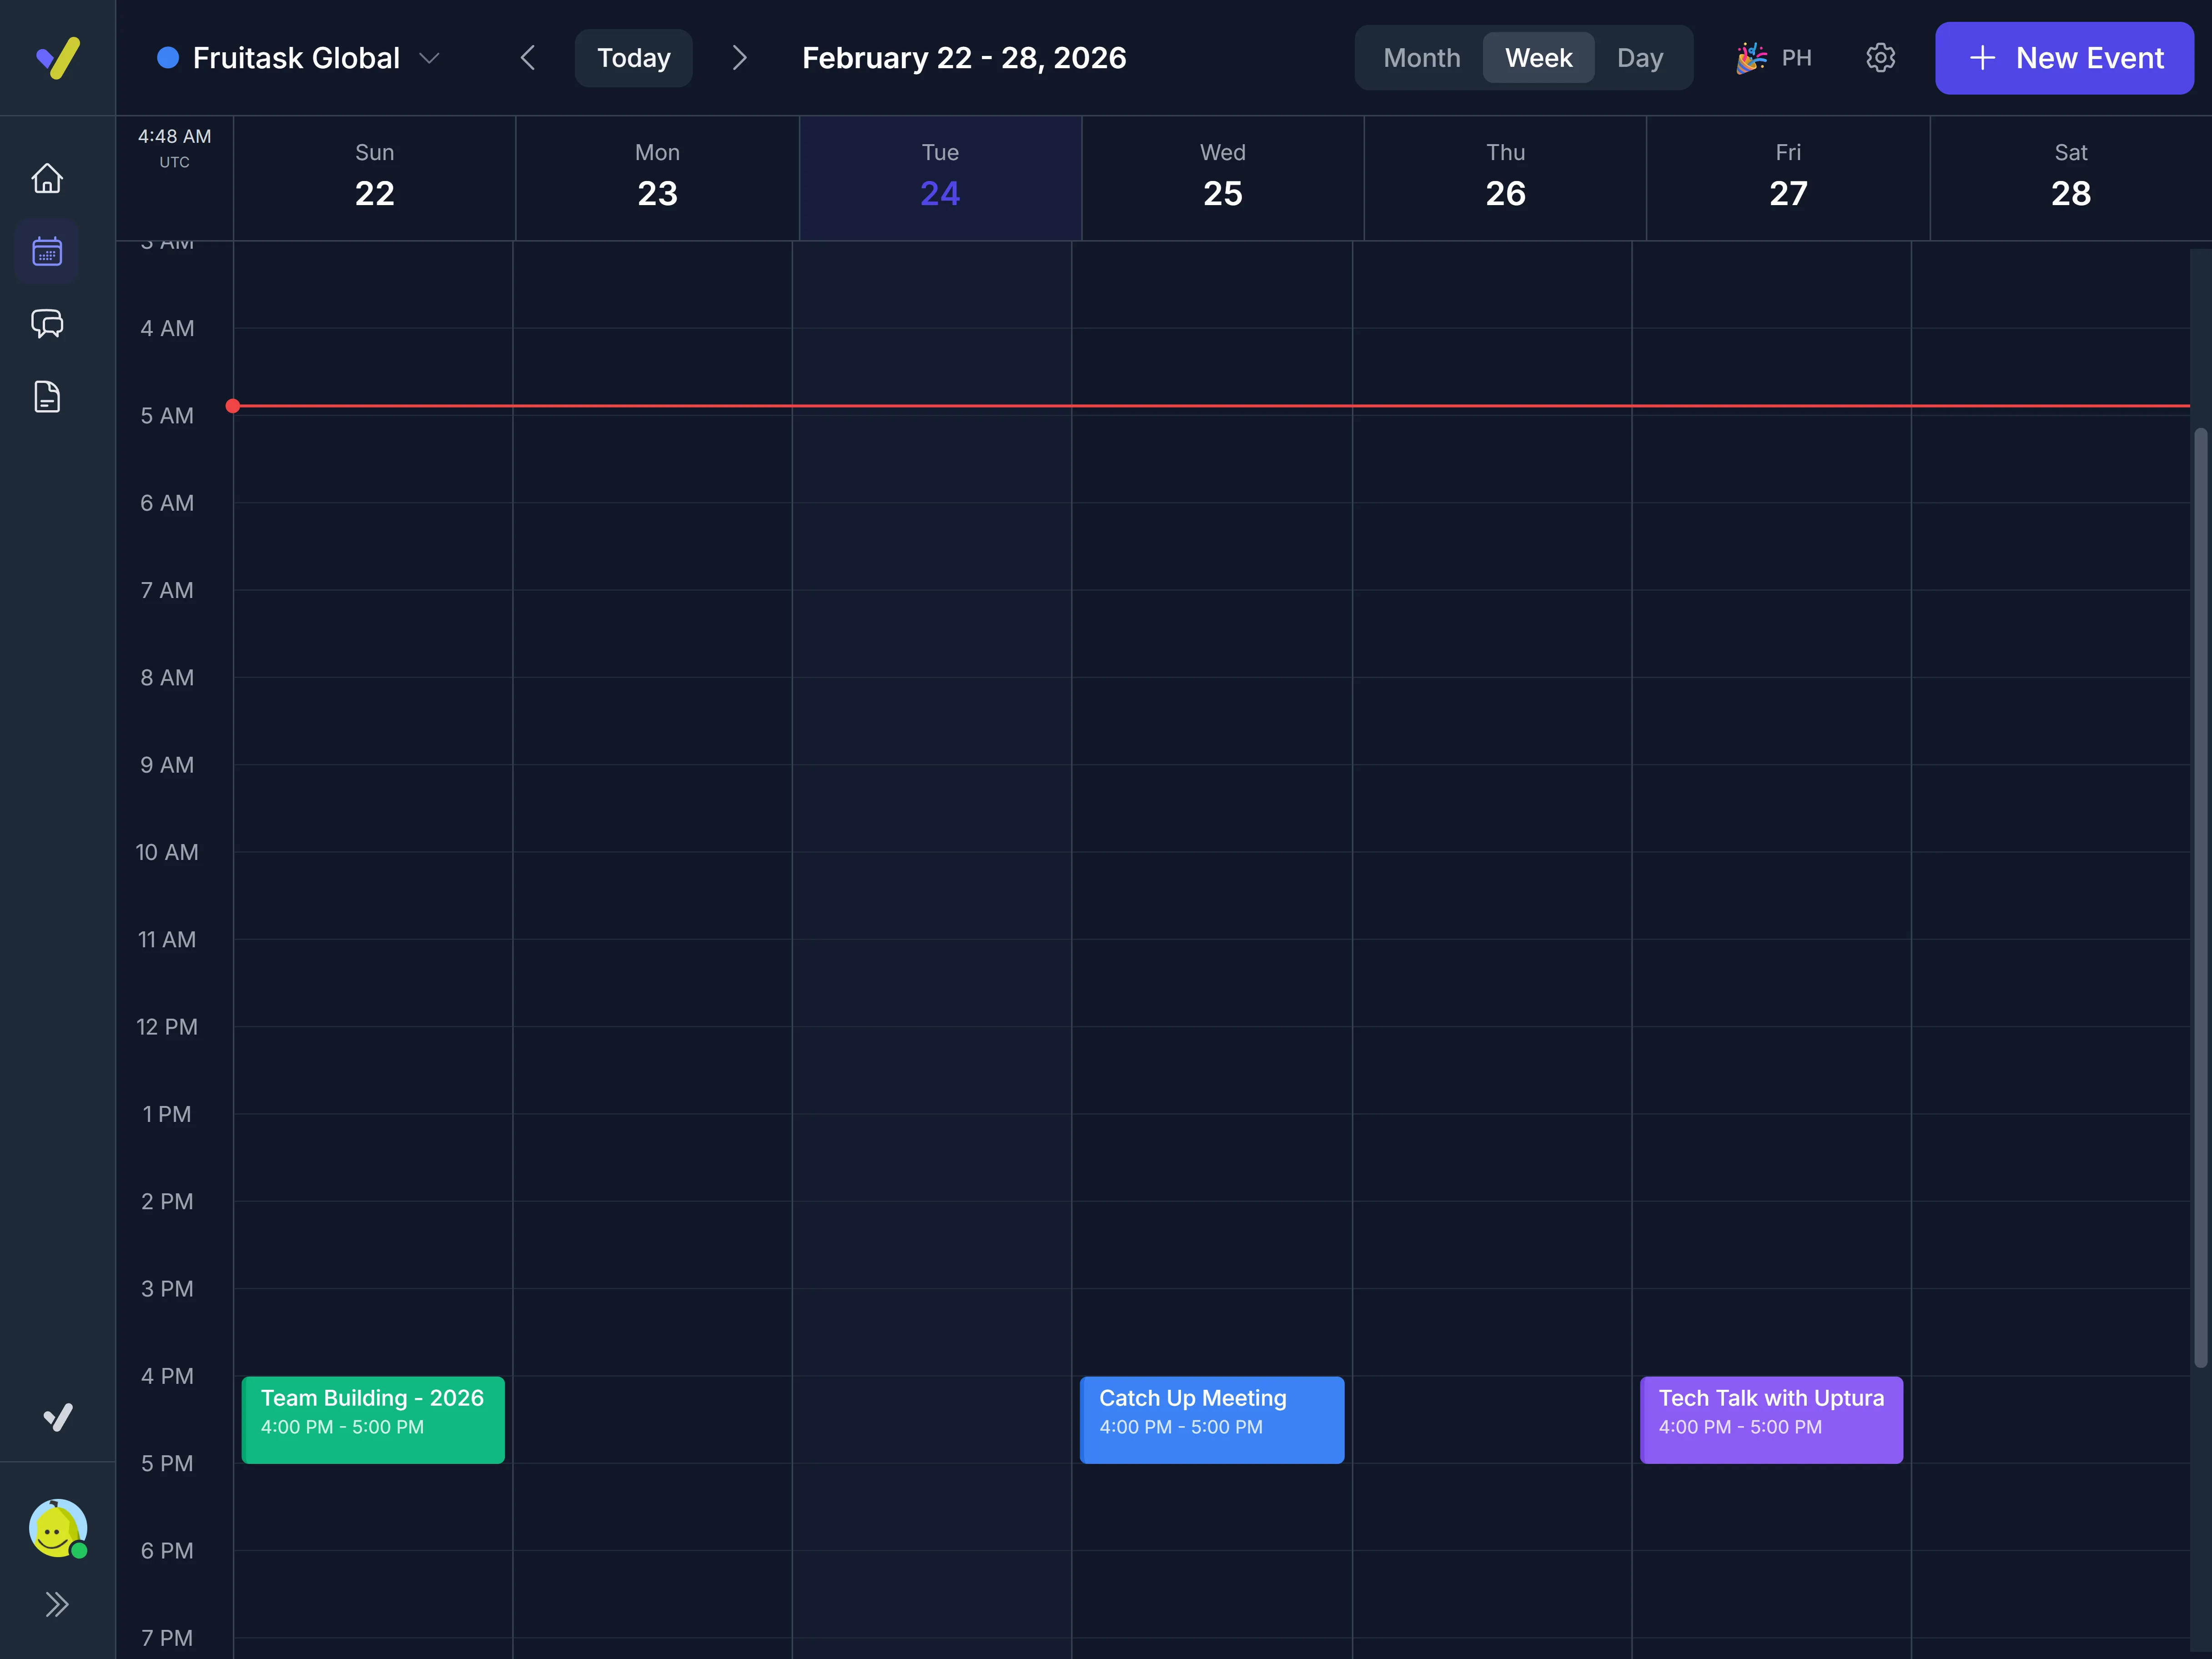This screenshot has width=2212, height=1659.
Task: Select the Week view tab
Action: [1538, 58]
